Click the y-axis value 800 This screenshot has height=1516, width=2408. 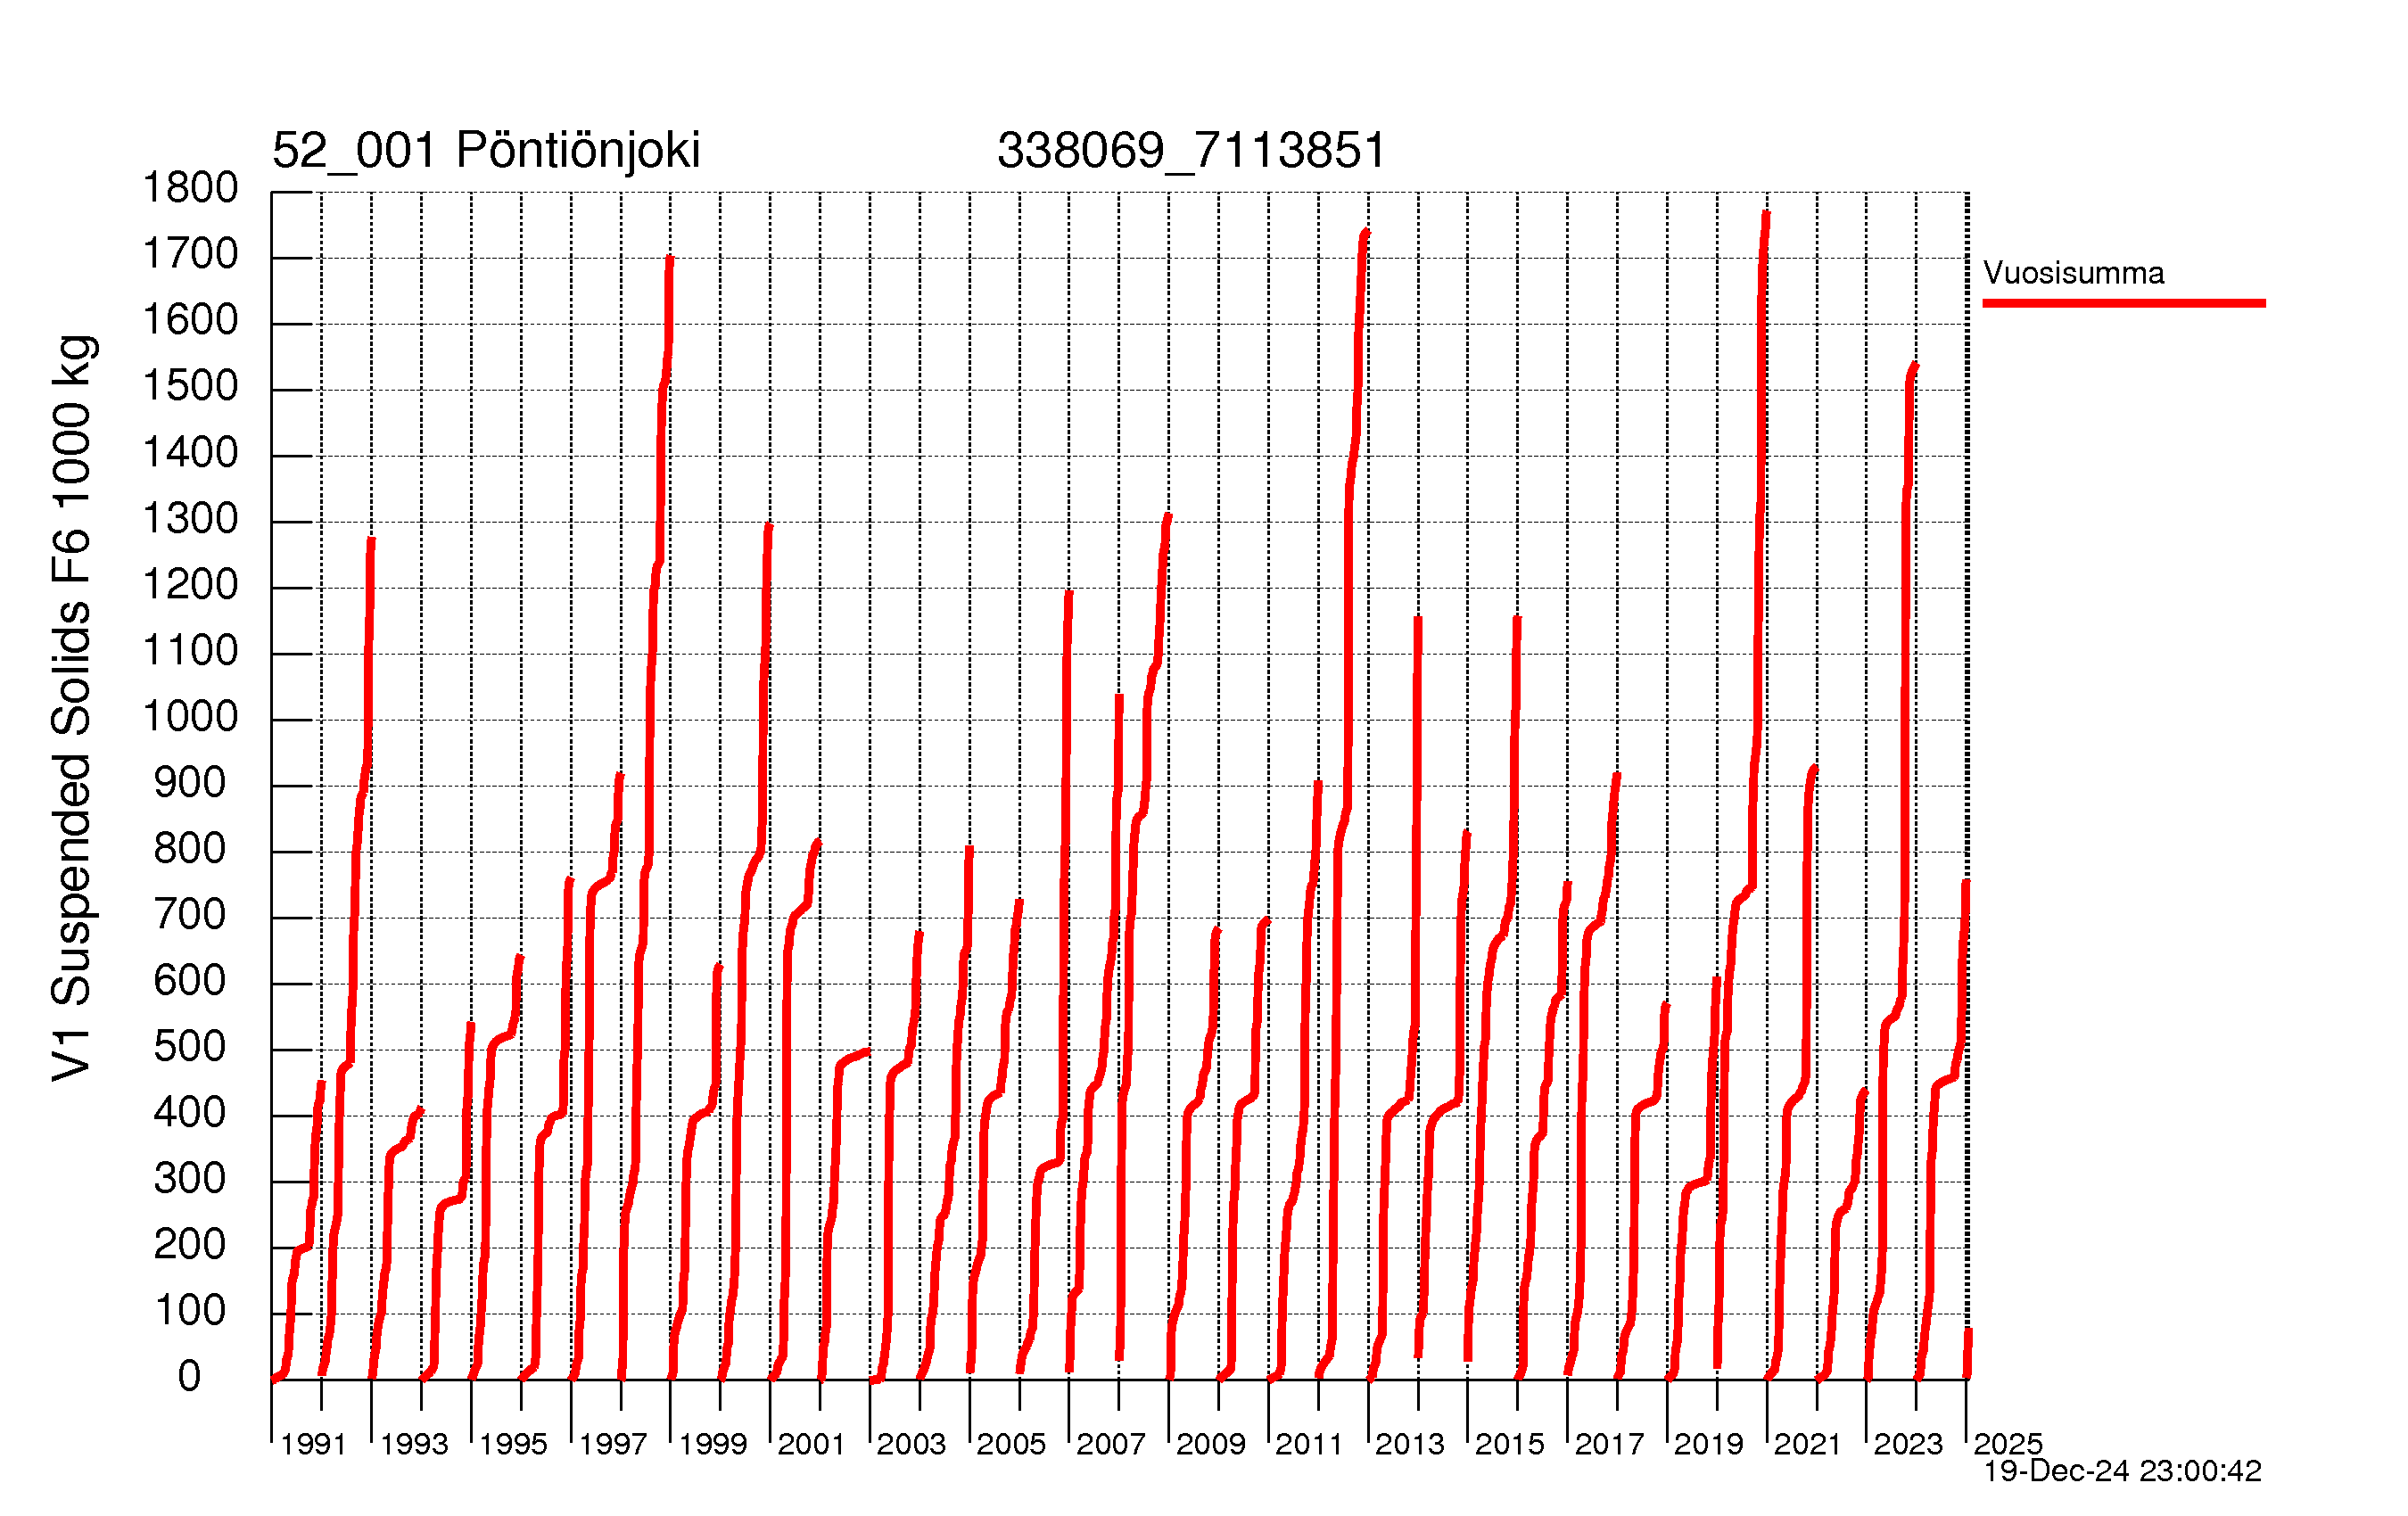point(190,849)
